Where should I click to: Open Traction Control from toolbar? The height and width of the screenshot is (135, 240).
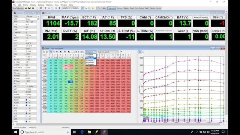(x=155, y=8)
